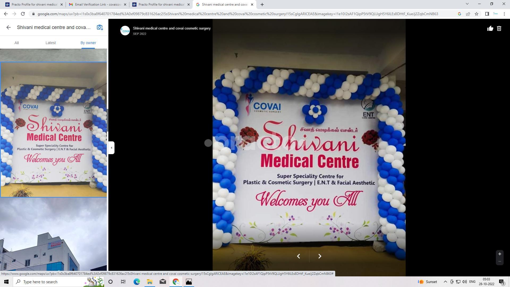Open the Windows Start menu
This screenshot has height=287, width=510.
click(x=6, y=282)
